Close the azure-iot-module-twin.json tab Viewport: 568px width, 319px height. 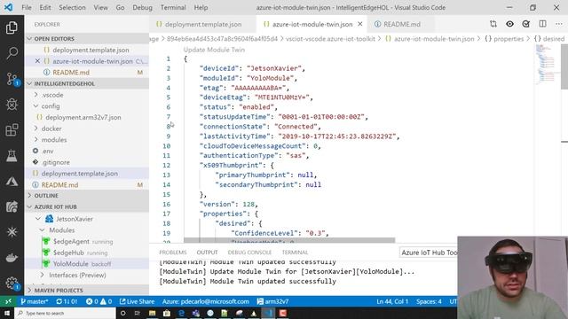(360, 24)
